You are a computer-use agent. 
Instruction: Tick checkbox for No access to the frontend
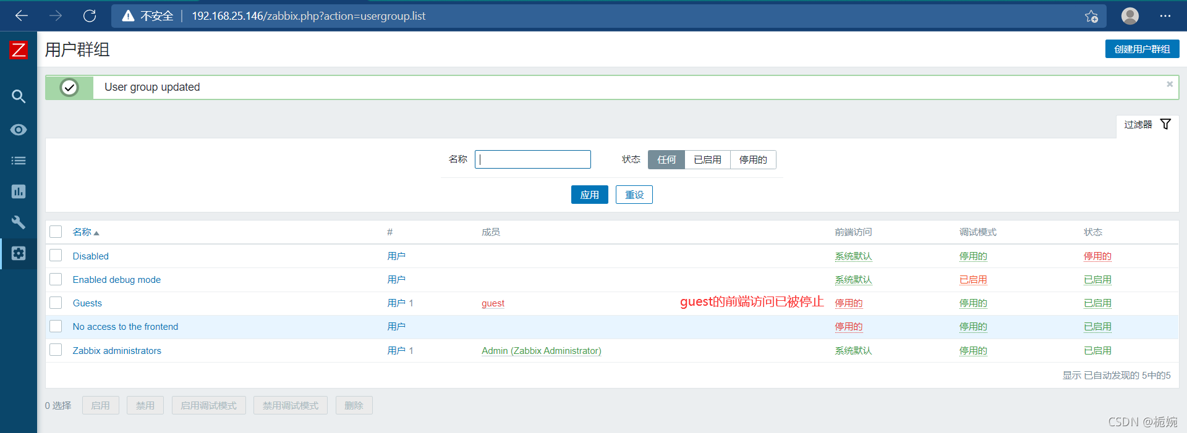coord(56,326)
